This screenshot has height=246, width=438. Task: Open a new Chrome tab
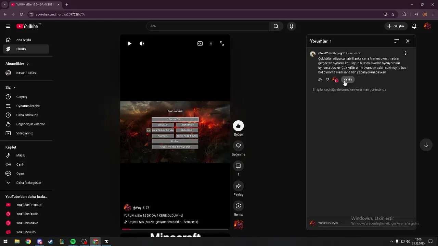point(66,4)
